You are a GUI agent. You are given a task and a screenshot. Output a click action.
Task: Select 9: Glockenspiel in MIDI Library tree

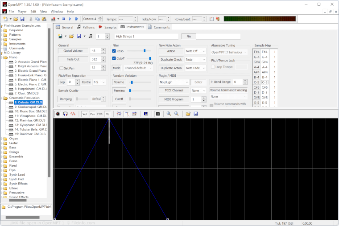click(30, 107)
